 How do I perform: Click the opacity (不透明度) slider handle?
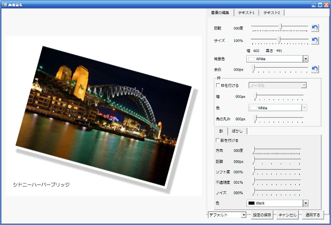[253, 181]
